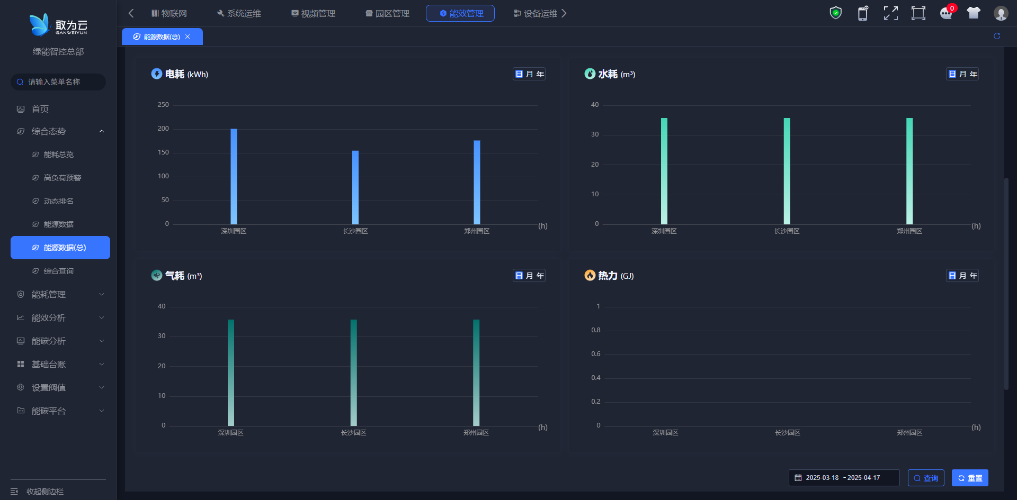Open the 系统运维 top menu
The height and width of the screenshot is (500, 1017).
point(239,13)
